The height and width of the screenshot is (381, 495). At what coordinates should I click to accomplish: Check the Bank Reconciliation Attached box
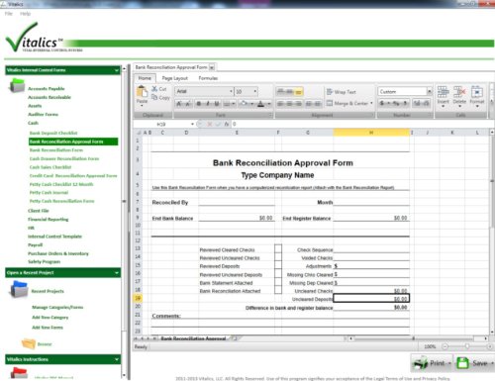pos(278,290)
